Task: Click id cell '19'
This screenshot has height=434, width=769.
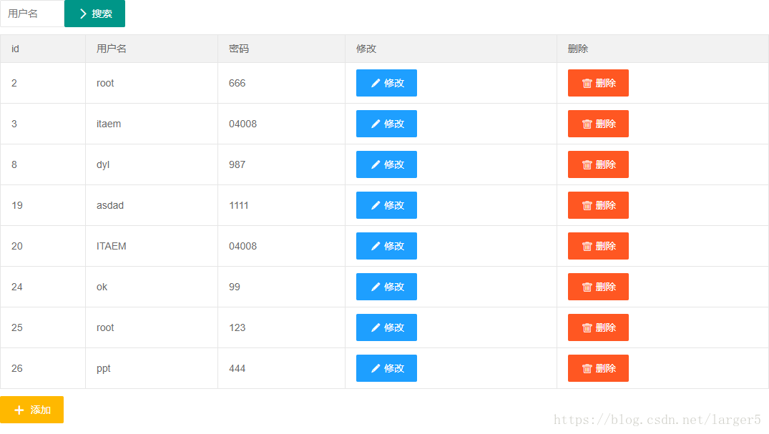Action: coord(43,205)
